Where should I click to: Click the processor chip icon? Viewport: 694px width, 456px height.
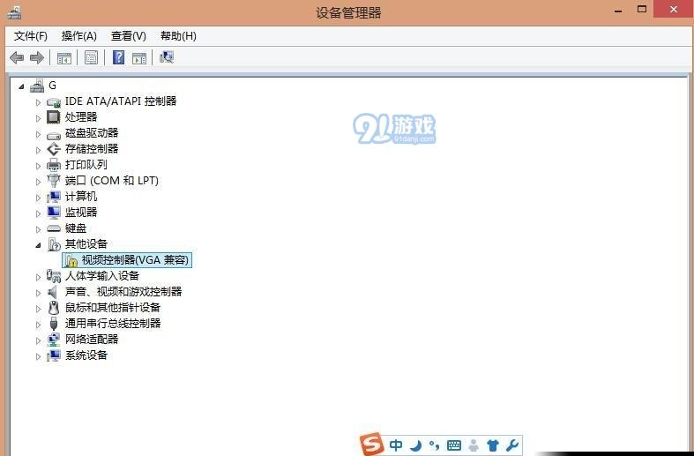click(x=54, y=117)
